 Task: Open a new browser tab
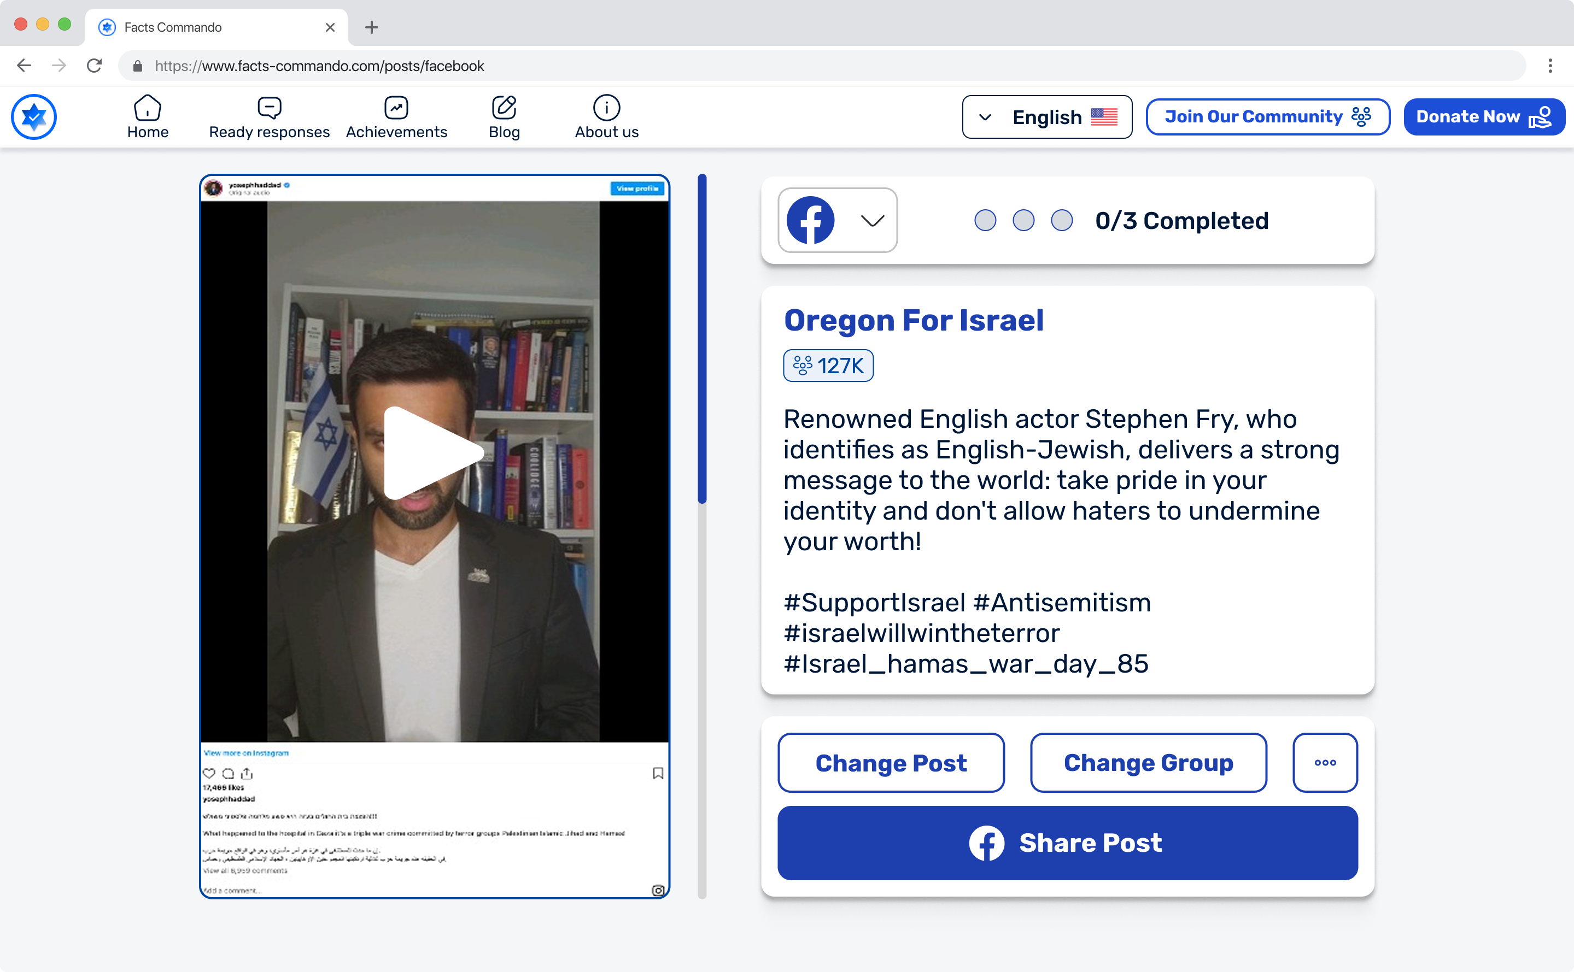point(371,28)
